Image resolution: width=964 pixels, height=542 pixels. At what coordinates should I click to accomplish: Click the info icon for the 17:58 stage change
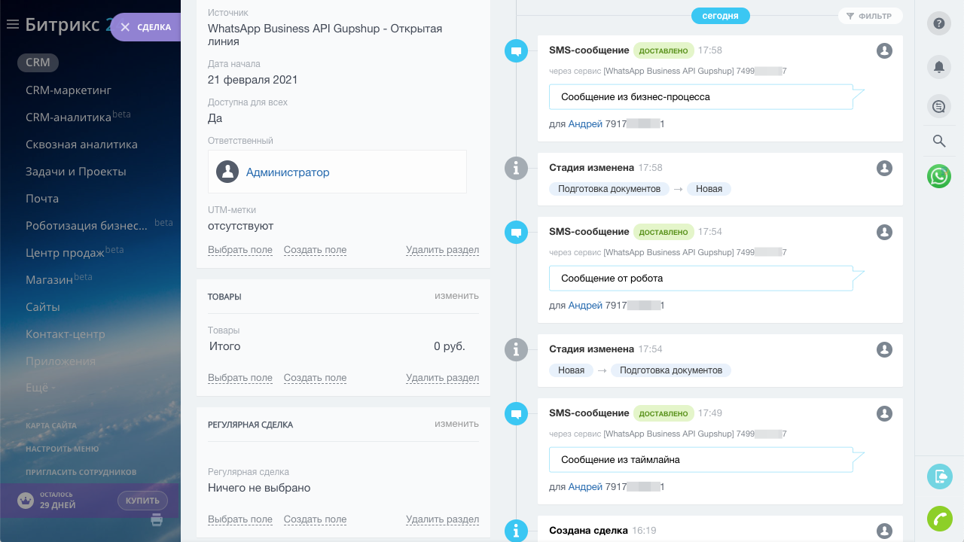click(x=516, y=168)
